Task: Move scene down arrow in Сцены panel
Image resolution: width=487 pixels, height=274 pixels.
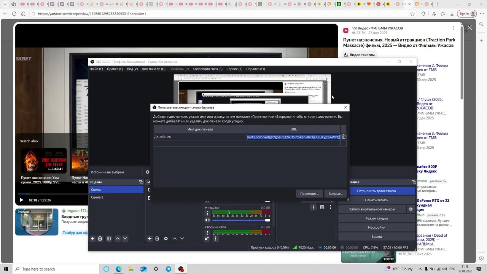Action: [125, 239]
